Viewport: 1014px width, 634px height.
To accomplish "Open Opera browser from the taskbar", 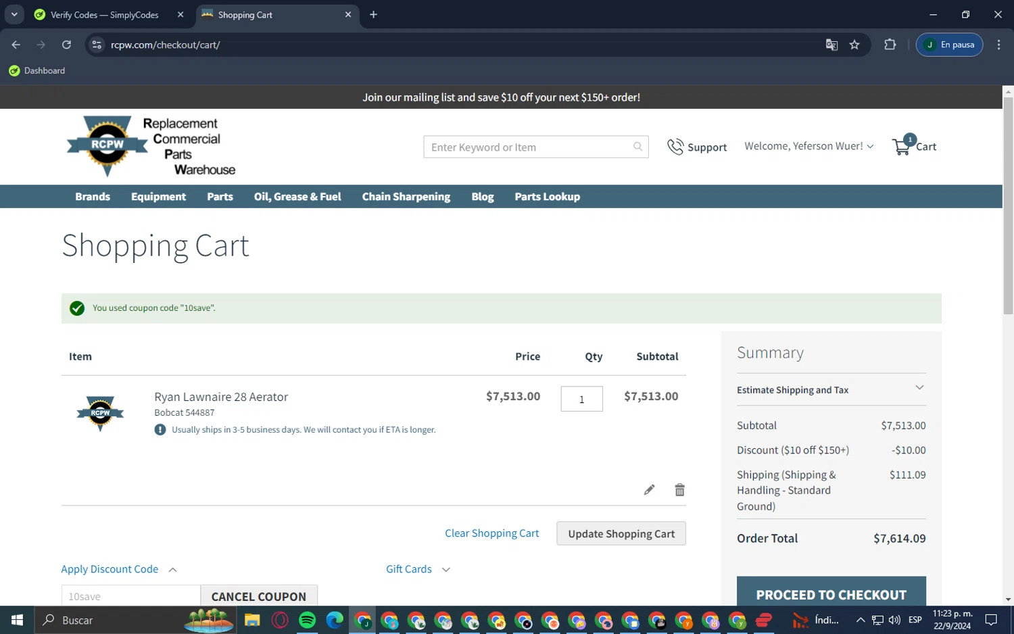I will [279, 620].
